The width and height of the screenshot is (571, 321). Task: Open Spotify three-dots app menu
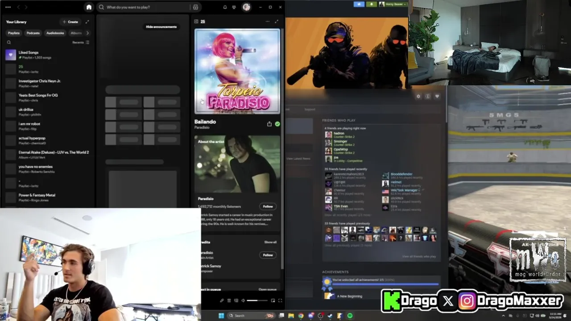[x=7, y=7]
